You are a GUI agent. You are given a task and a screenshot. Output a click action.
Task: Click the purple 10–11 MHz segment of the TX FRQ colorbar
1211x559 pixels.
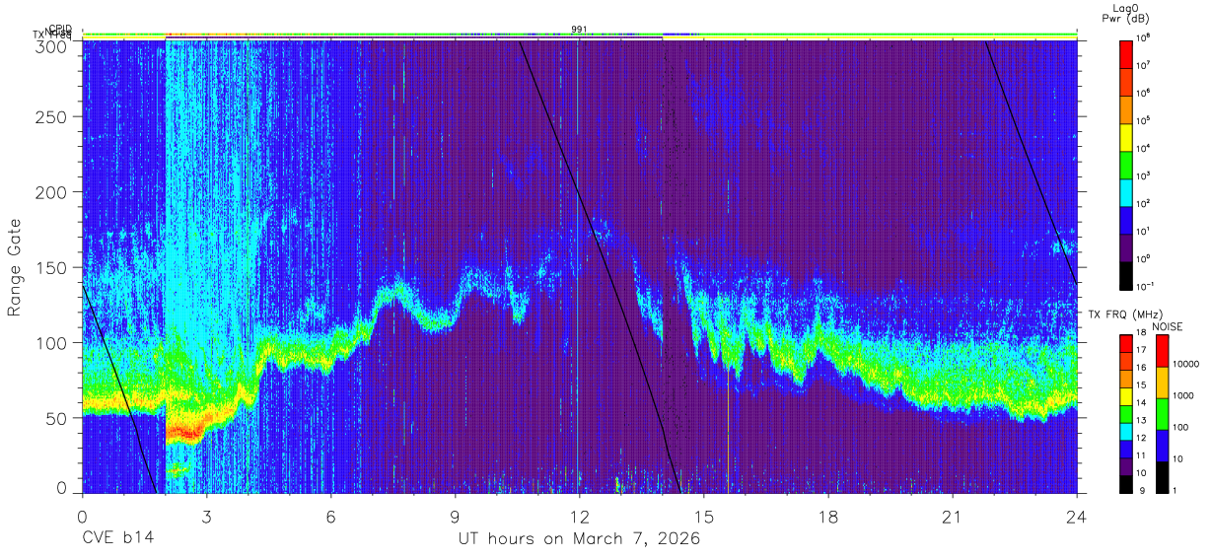(x=1125, y=467)
